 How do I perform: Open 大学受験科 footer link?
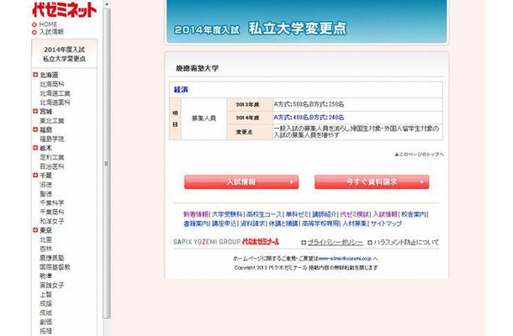[227, 214]
